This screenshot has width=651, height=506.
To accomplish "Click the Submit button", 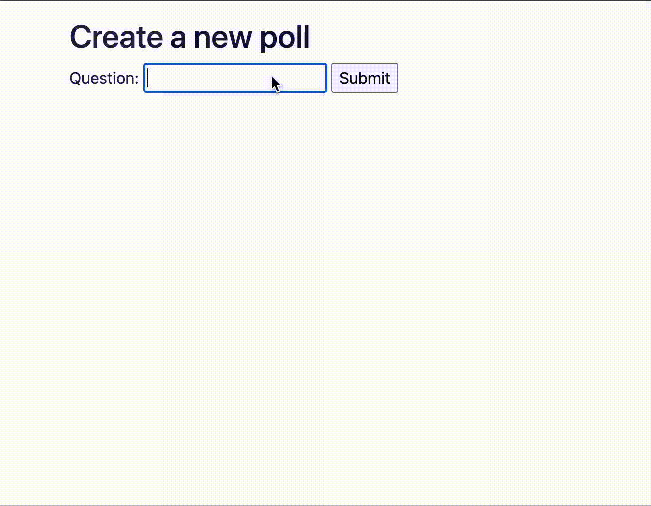I will pos(364,78).
